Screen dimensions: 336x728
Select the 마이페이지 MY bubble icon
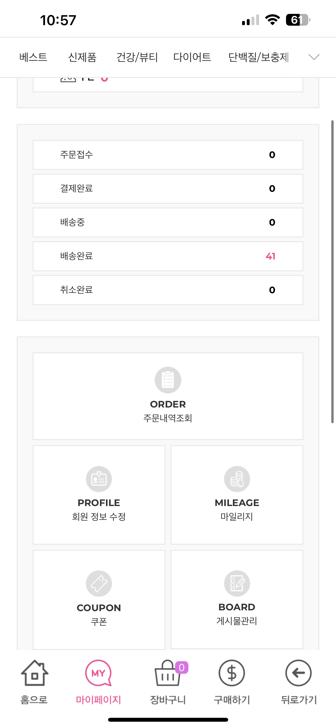(98, 673)
